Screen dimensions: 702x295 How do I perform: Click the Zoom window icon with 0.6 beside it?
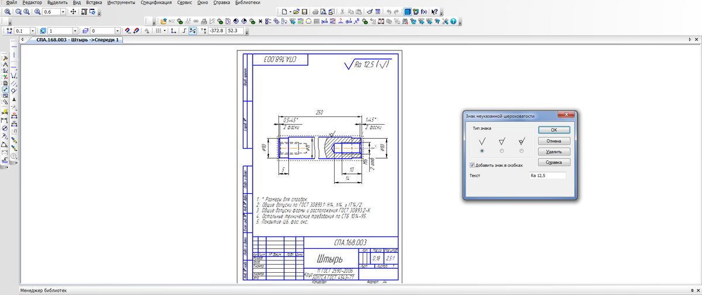click(x=37, y=12)
